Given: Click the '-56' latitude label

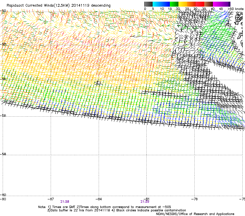Looking at the screenshot, I should [3, 115].
